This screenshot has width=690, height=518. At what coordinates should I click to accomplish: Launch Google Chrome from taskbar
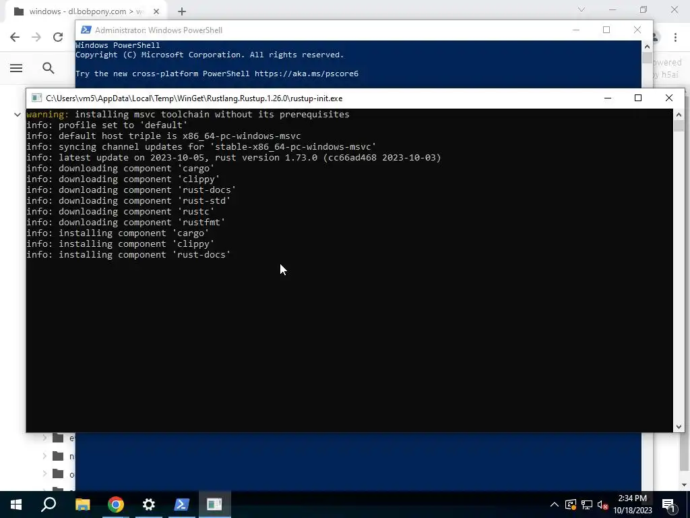point(116,505)
